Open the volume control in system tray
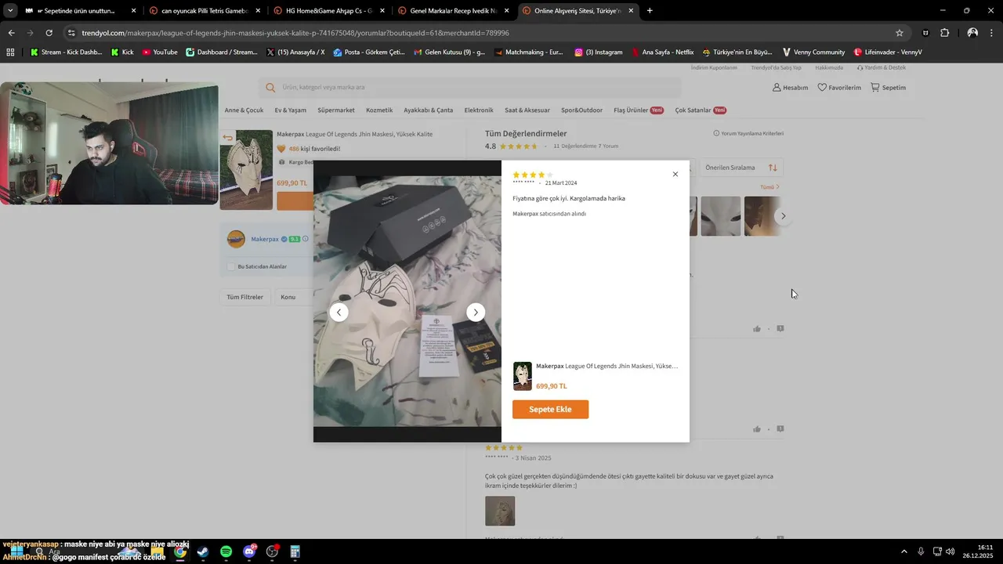This screenshot has width=1003, height=564. [950, 551]
